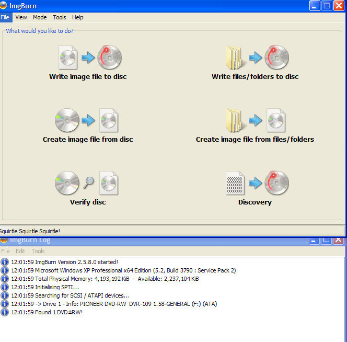Click the burning disc icon above Discovery
This screenshot has width=347, height=342.
tap(276, 183)
